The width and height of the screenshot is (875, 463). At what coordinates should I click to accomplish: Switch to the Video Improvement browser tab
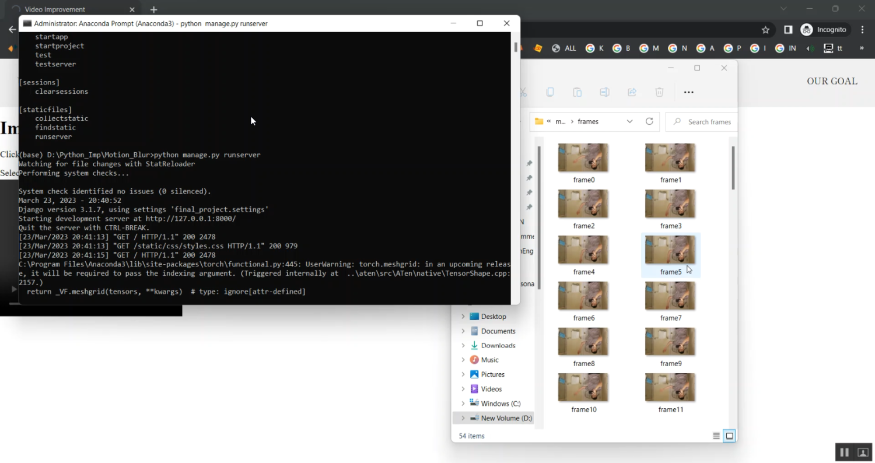pyautogui.click(x=70, y=9)
